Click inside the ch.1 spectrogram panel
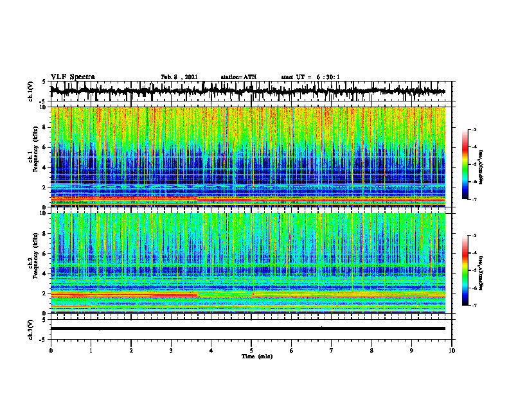The image size is (509, 393). click(247, 157)
